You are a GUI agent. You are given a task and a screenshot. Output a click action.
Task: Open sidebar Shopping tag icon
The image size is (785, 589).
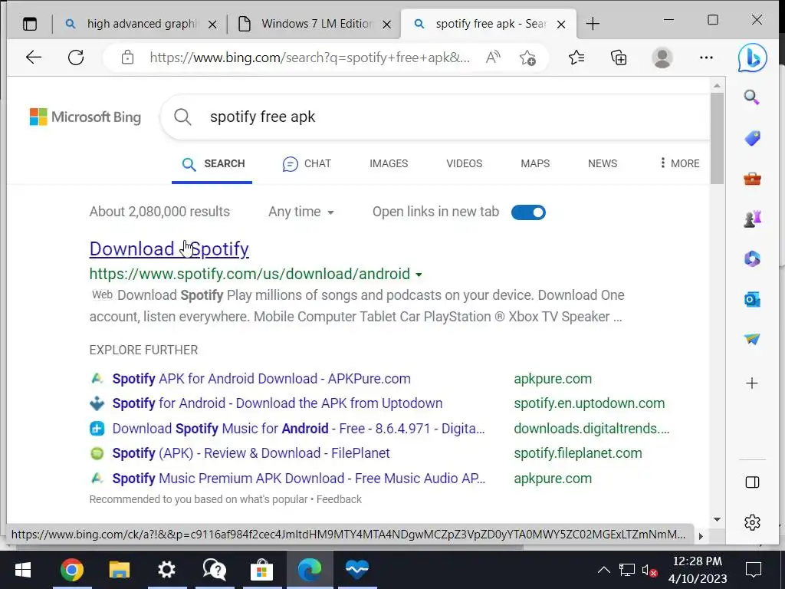pos(752,138)
